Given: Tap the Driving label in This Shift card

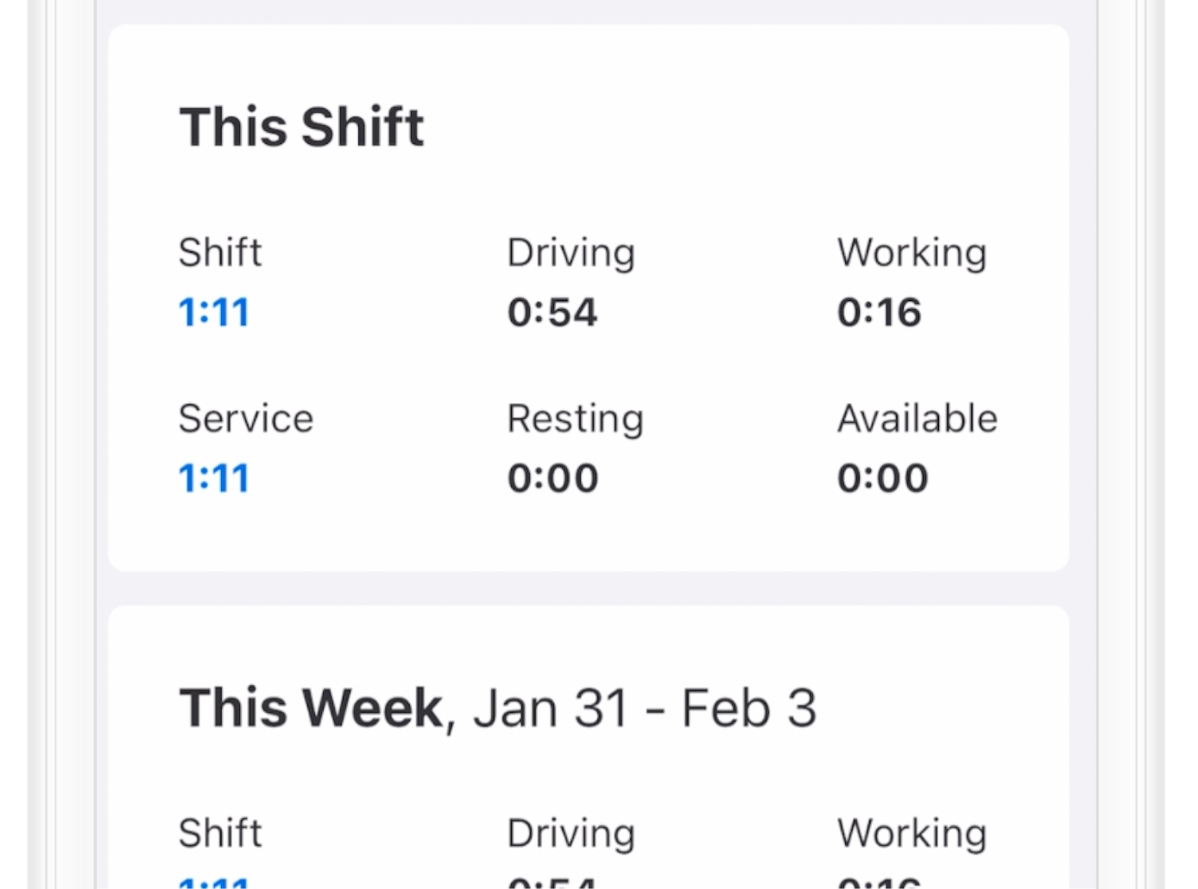Looking at the screenshot, I should tap(571, 252).
